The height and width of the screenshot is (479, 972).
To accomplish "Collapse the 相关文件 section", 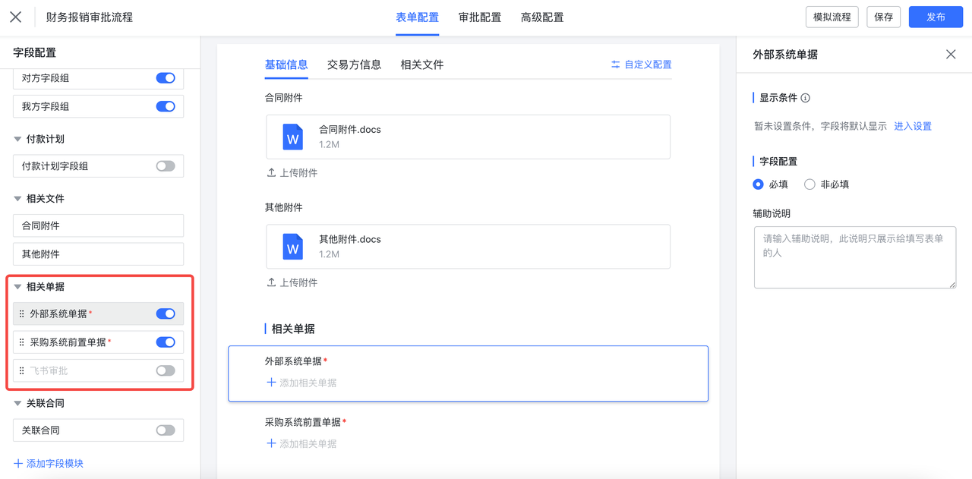I will pos(18,199).
